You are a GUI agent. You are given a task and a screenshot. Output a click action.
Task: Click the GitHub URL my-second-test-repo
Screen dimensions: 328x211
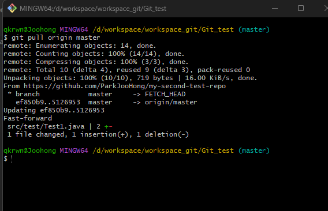tap(125, 86)
